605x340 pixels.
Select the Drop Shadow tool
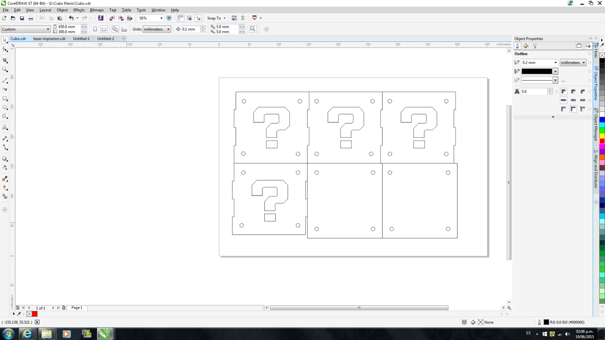click(x=5, y=159)
